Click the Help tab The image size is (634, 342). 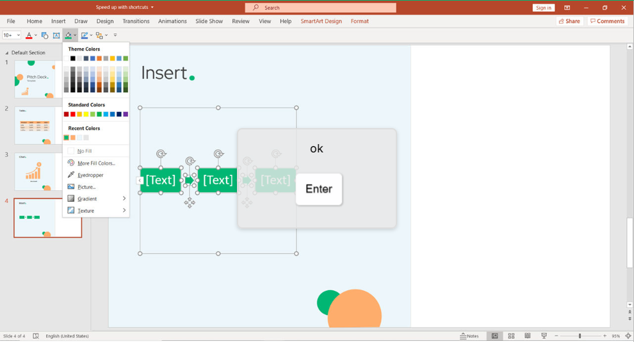[x=286, y=21]
